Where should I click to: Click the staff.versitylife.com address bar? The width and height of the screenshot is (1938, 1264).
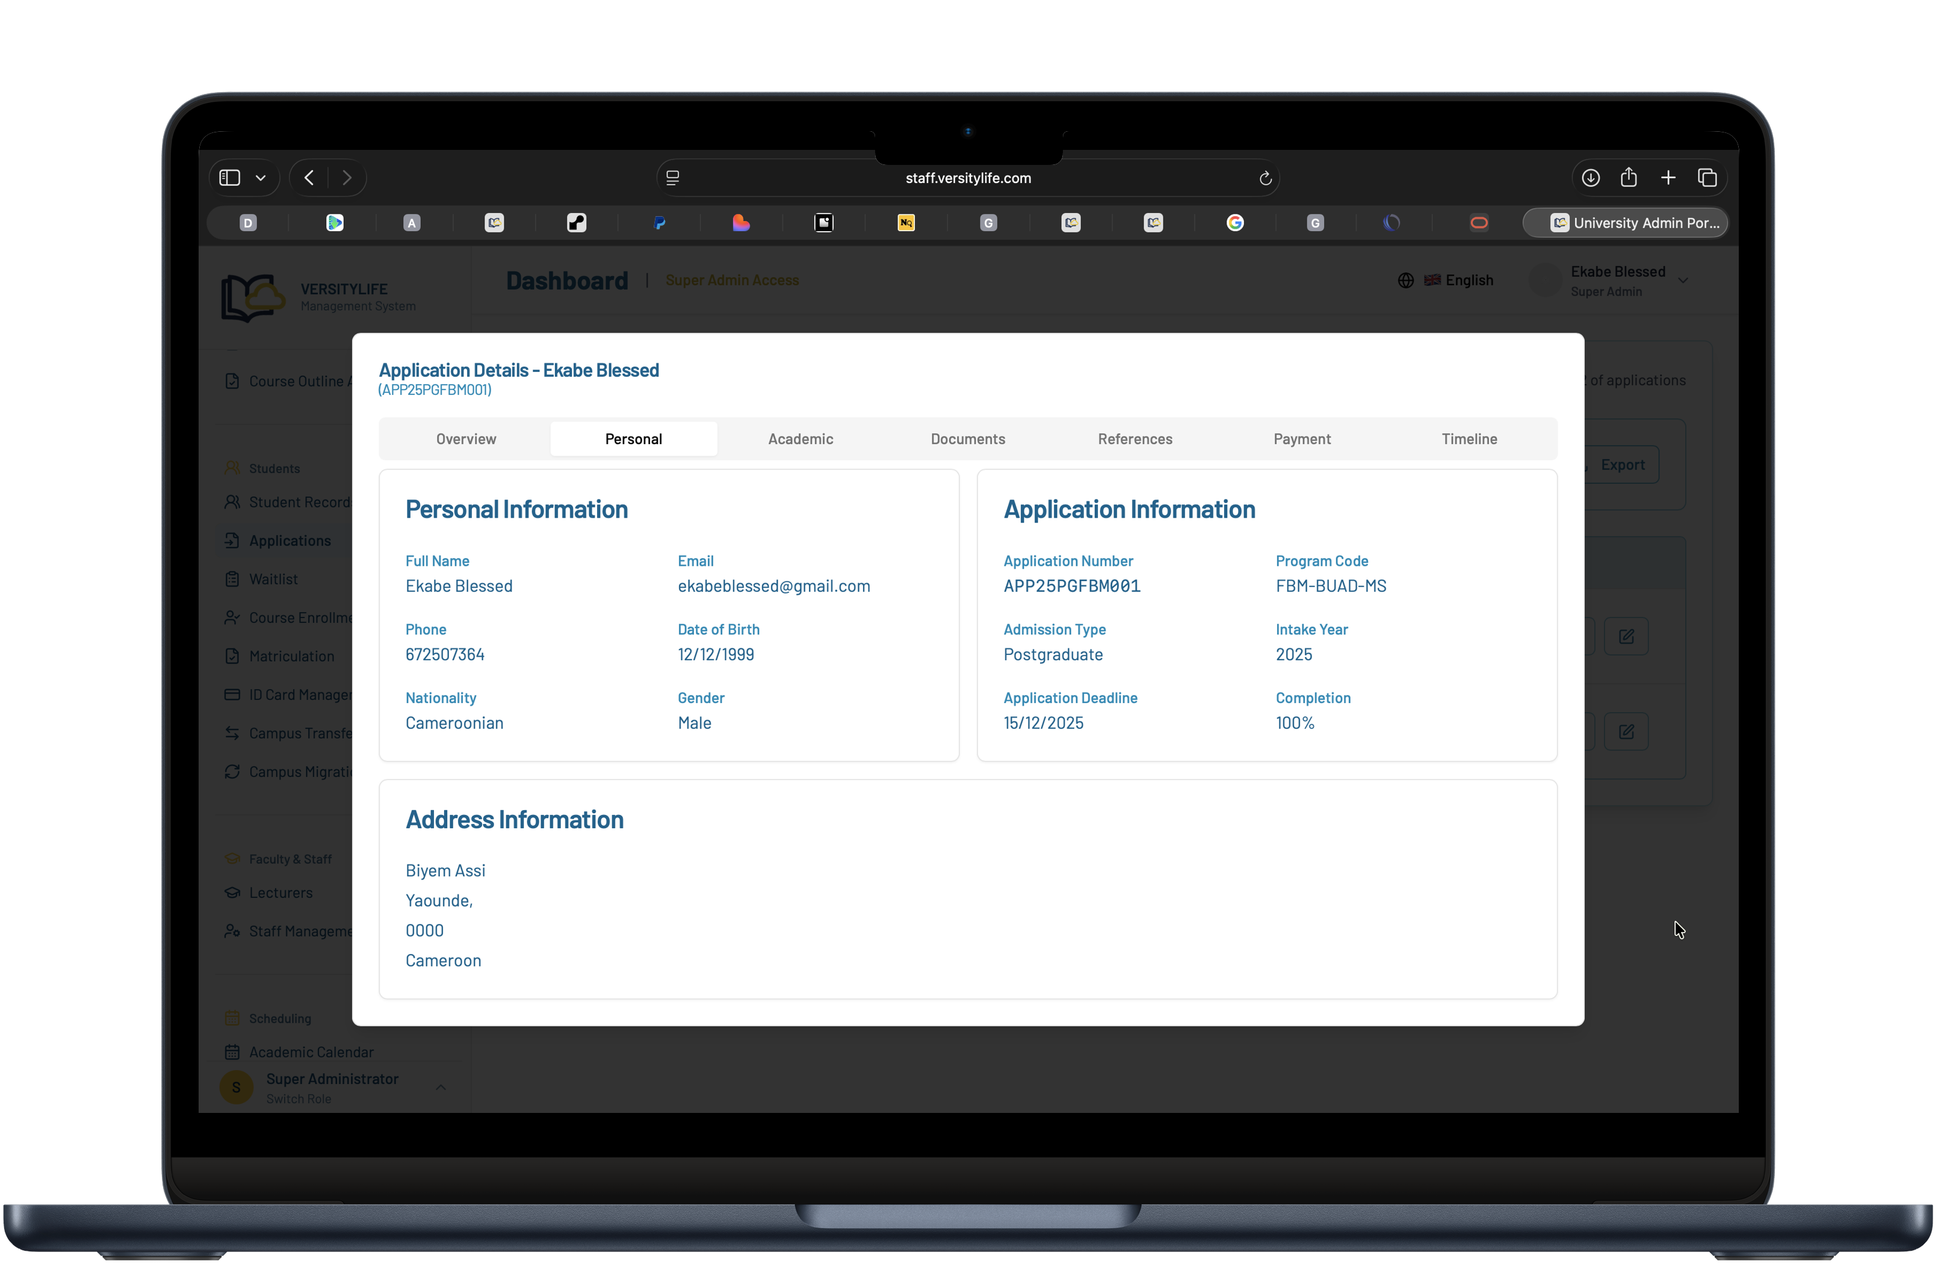pyautogui.click(x=967, y=178)
